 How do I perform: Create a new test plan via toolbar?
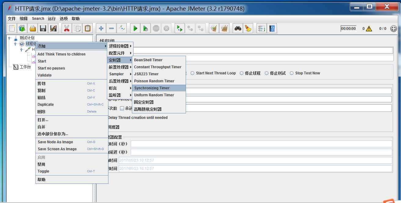click(12, 29)
